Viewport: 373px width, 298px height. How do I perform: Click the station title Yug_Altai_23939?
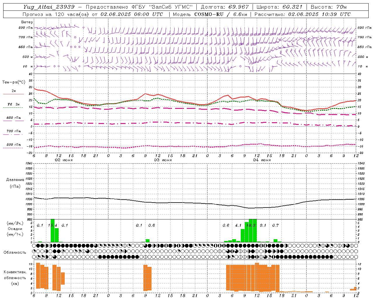(x=49, y=7)
